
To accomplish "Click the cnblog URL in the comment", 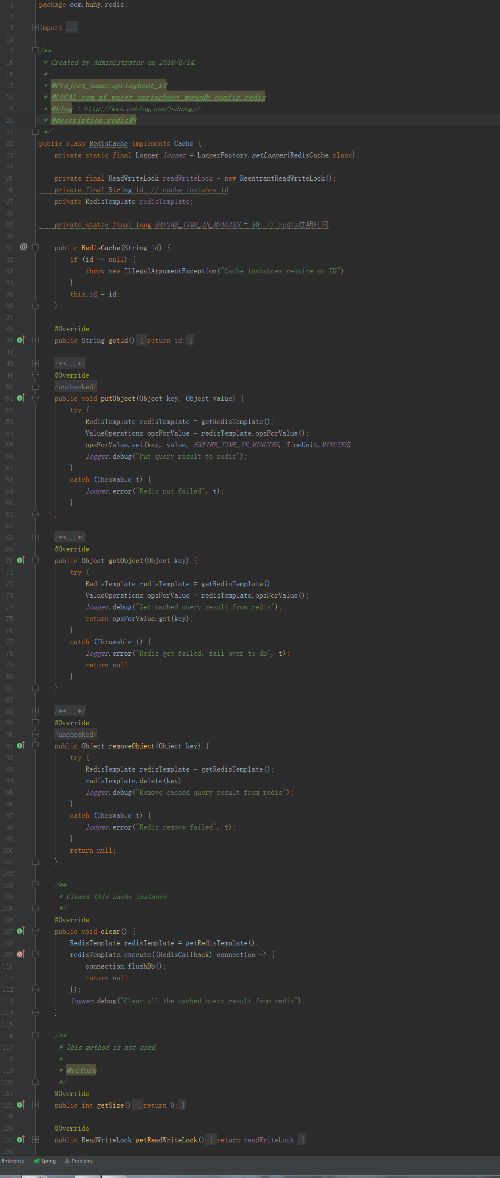I will (142, 109).
